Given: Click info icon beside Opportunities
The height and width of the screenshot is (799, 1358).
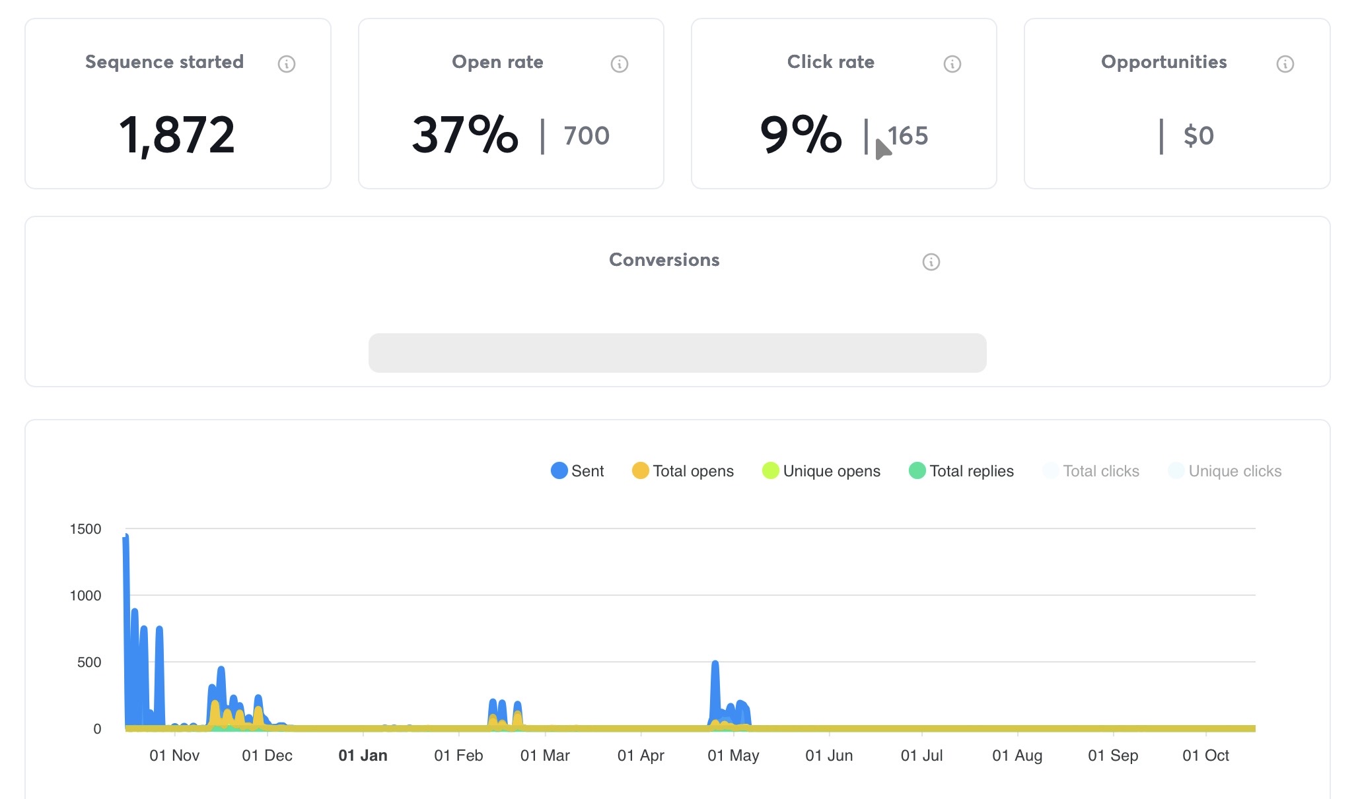Looking at the screenshot, I should 1285,64.
